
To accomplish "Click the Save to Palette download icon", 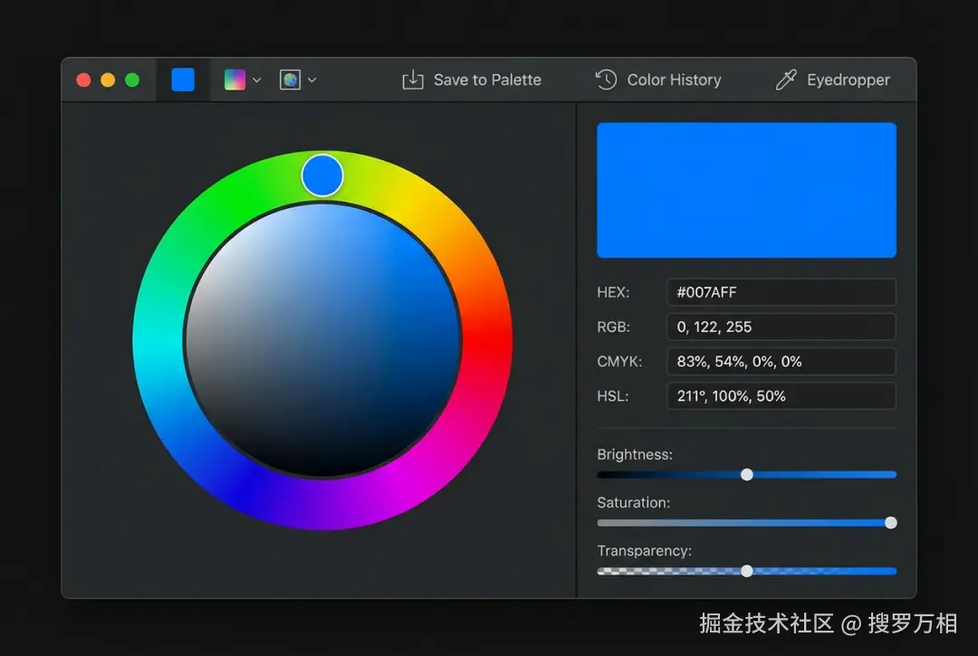I will pyautogui.click(x=412, y=80).
